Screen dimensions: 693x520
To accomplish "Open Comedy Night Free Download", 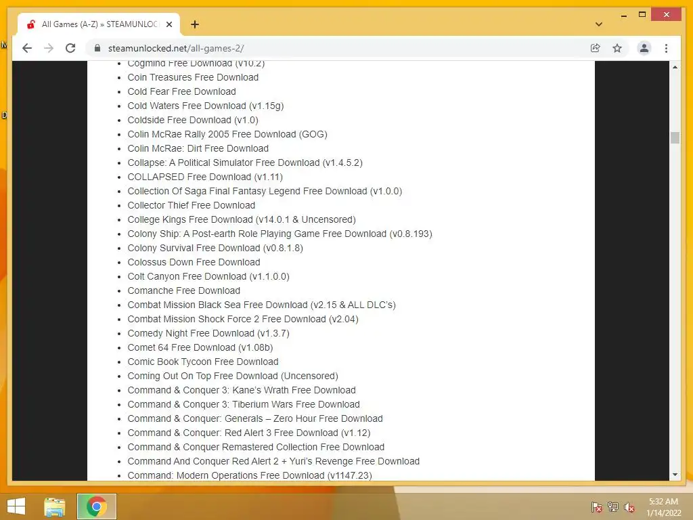I will (208, 333).
